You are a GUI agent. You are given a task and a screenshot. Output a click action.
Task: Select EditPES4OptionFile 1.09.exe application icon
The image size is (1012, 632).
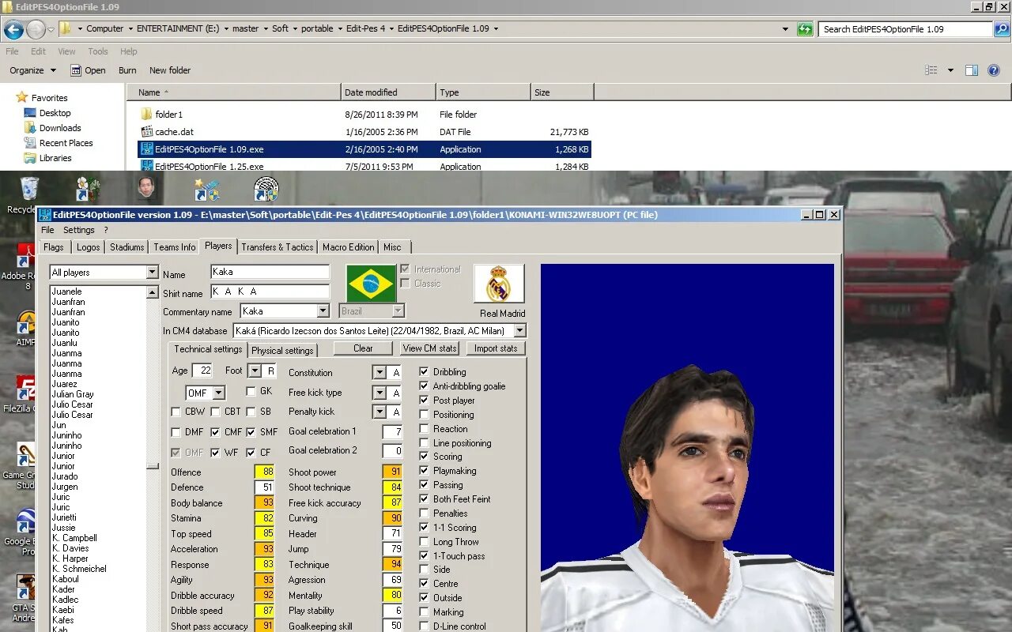pyautogui.click(x=146, y=149)
